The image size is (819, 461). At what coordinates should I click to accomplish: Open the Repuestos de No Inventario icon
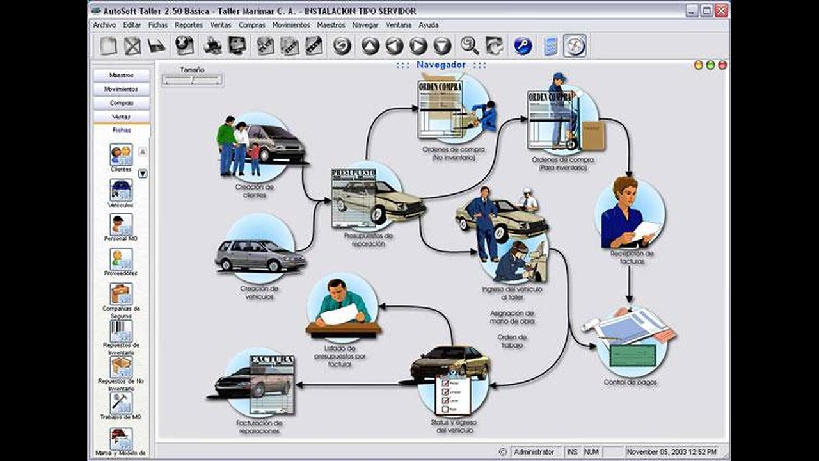pyautogui.click(x=121, y=367)
